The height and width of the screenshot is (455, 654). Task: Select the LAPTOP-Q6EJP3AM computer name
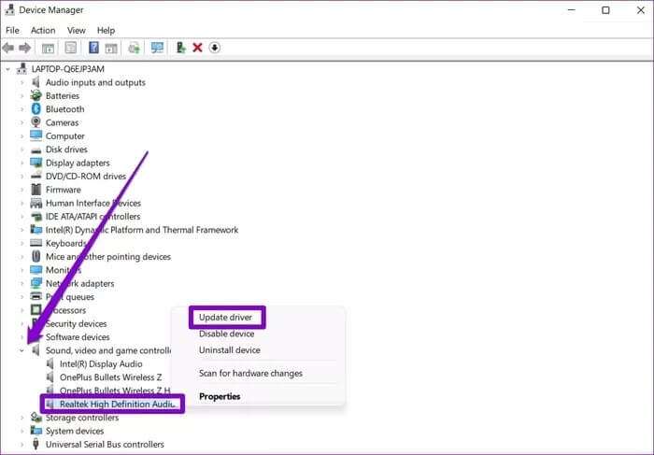(x=68, y=69)
